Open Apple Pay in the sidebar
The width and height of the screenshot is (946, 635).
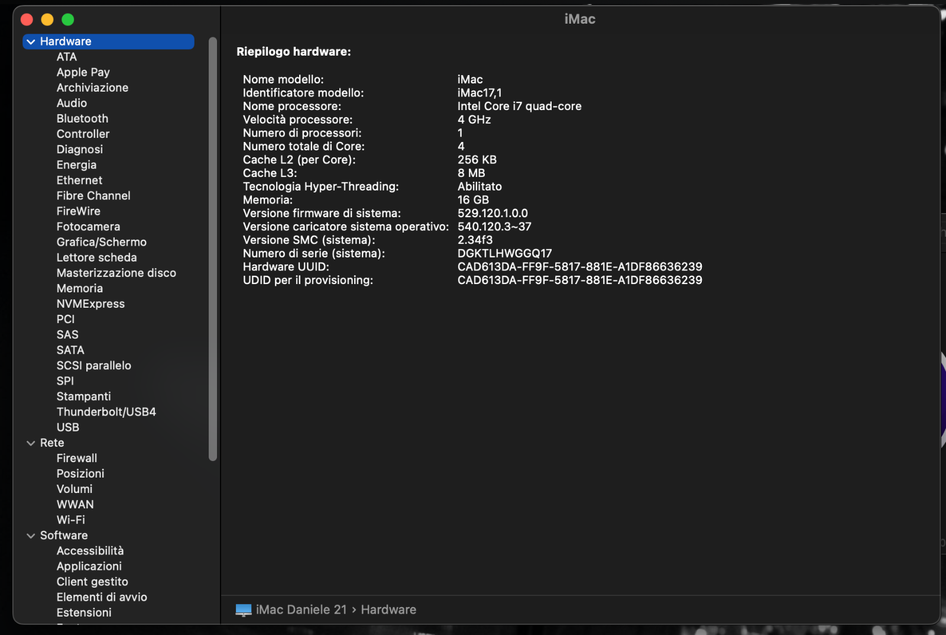(x=83, y=72)
